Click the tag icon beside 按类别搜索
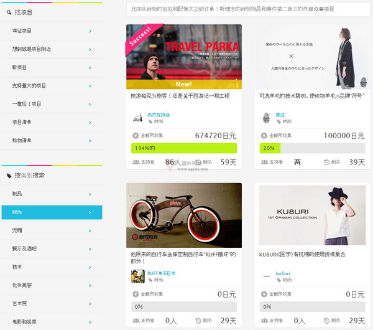Screen dimensions: 373x330 (9, 176)
